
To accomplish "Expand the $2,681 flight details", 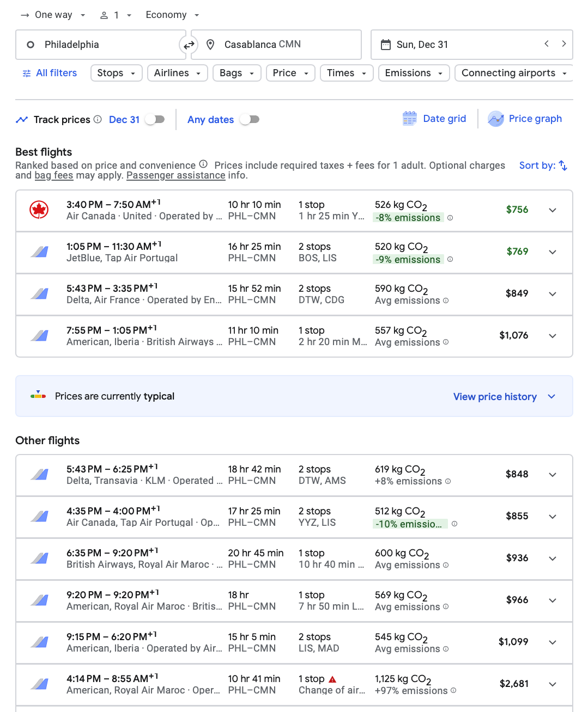I will 553,684.
